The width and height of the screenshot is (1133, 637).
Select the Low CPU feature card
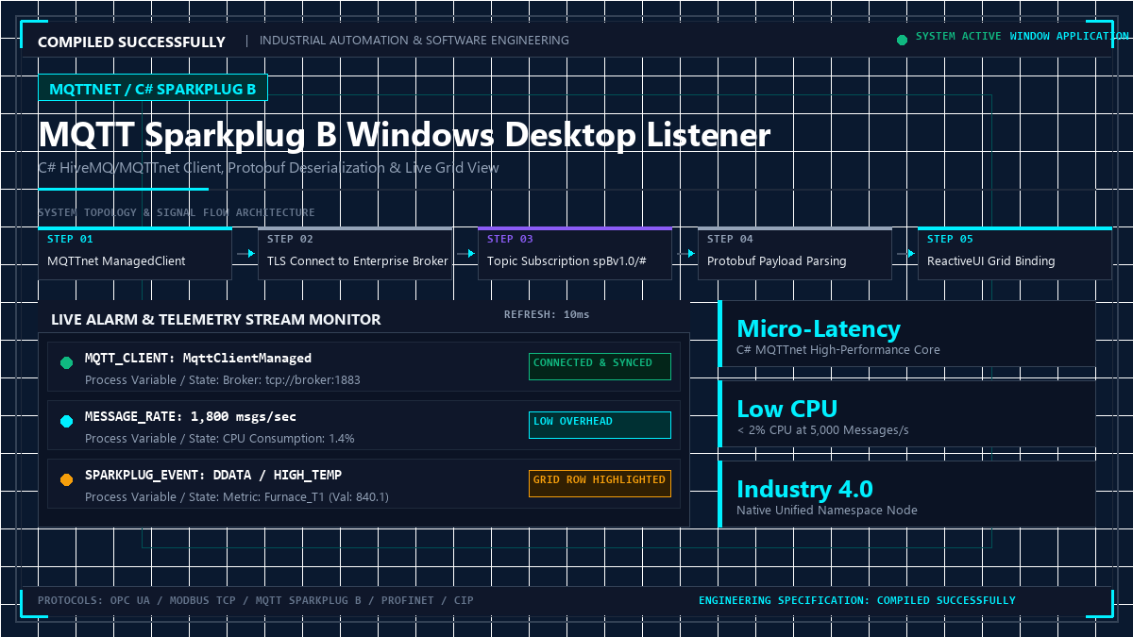click(x=907, y=413)
